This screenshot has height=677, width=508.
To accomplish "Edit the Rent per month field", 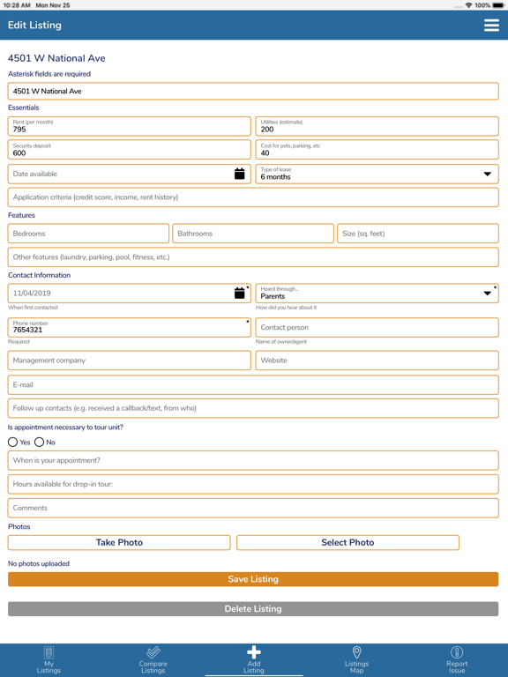I will point(129,126).
